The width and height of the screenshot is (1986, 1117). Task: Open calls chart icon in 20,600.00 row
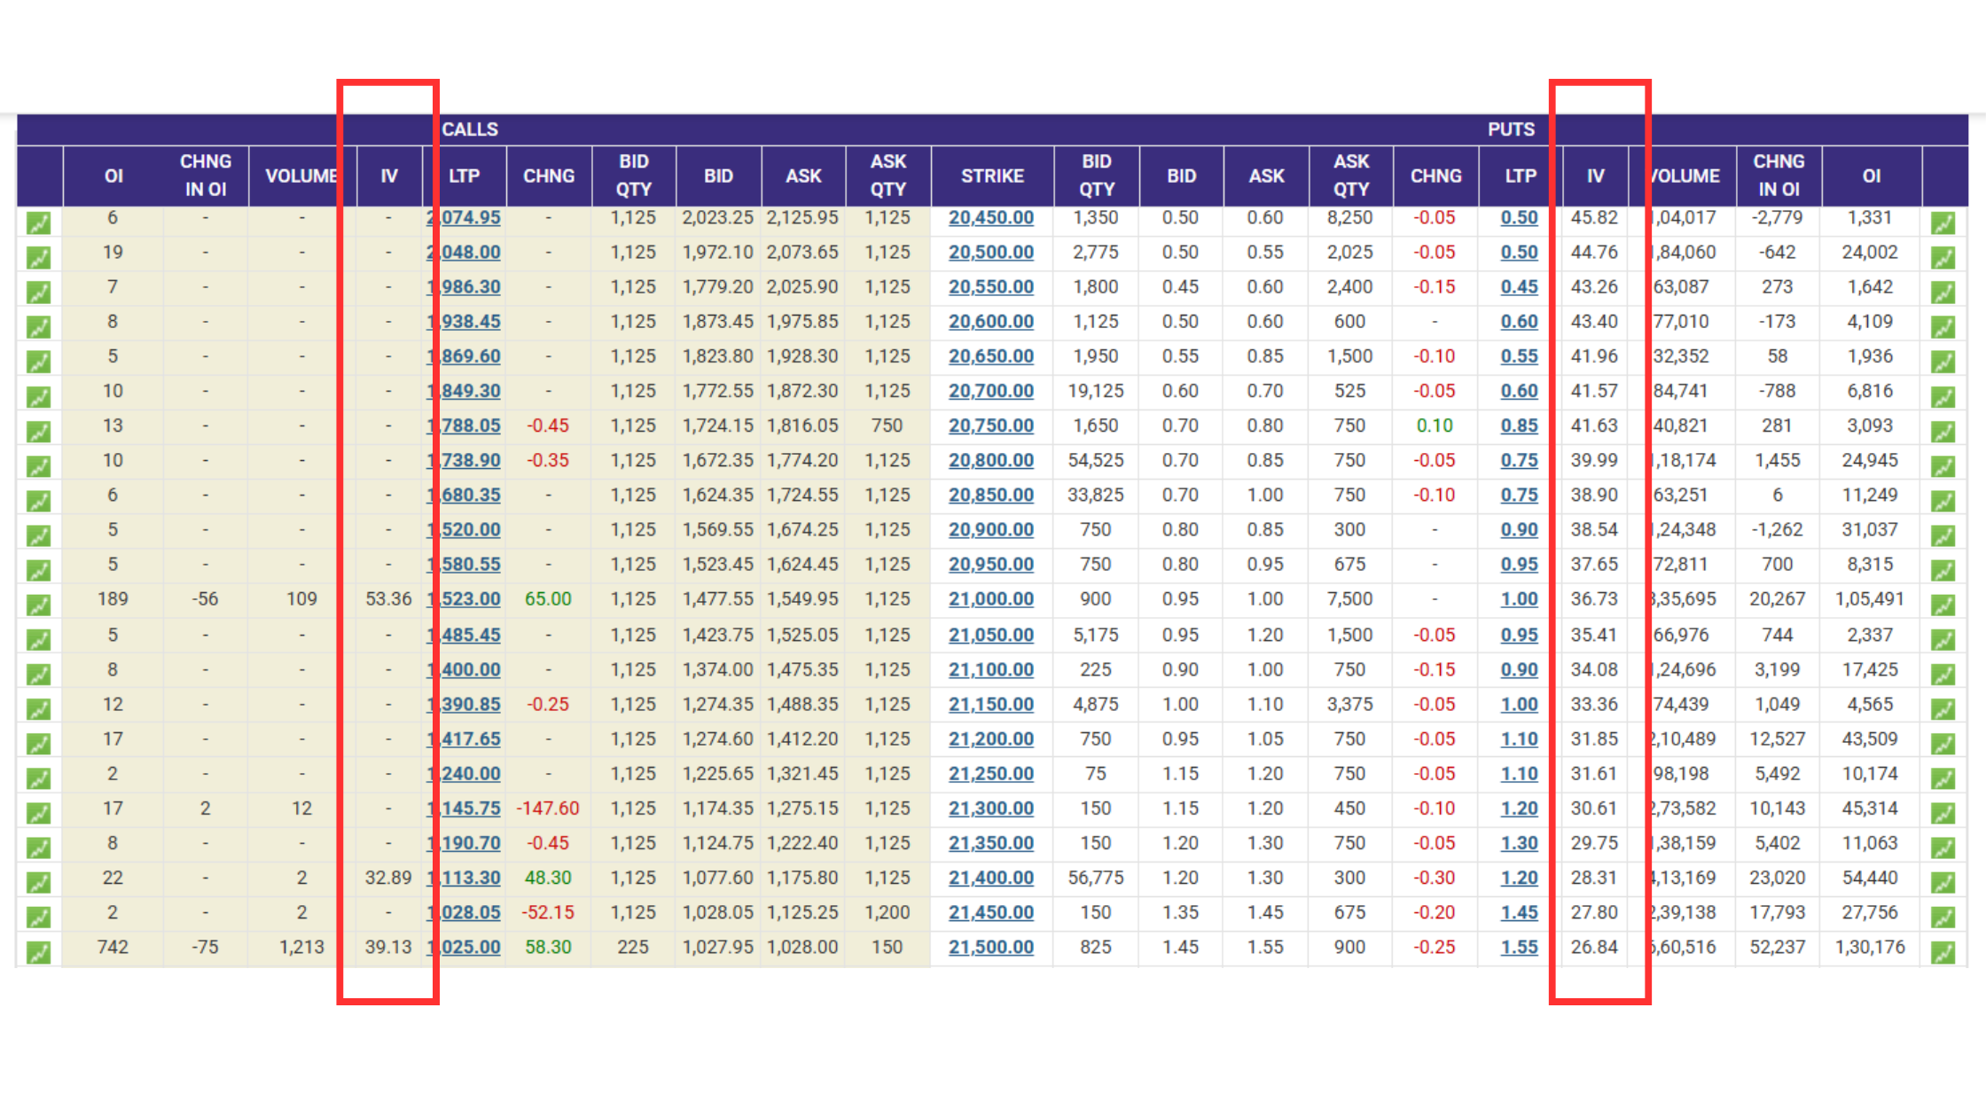point(38,327)
